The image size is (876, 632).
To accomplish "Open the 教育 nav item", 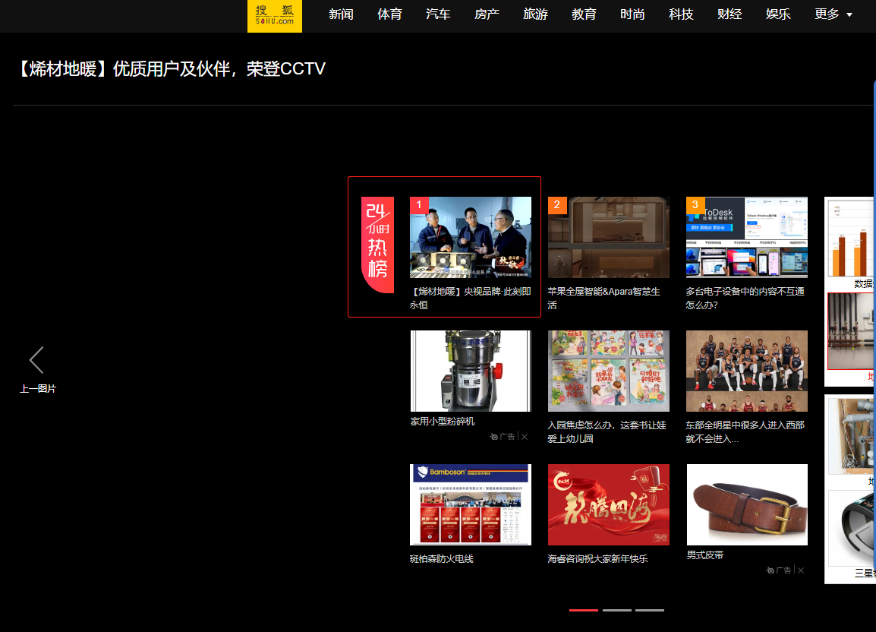I will click(584, 14).
